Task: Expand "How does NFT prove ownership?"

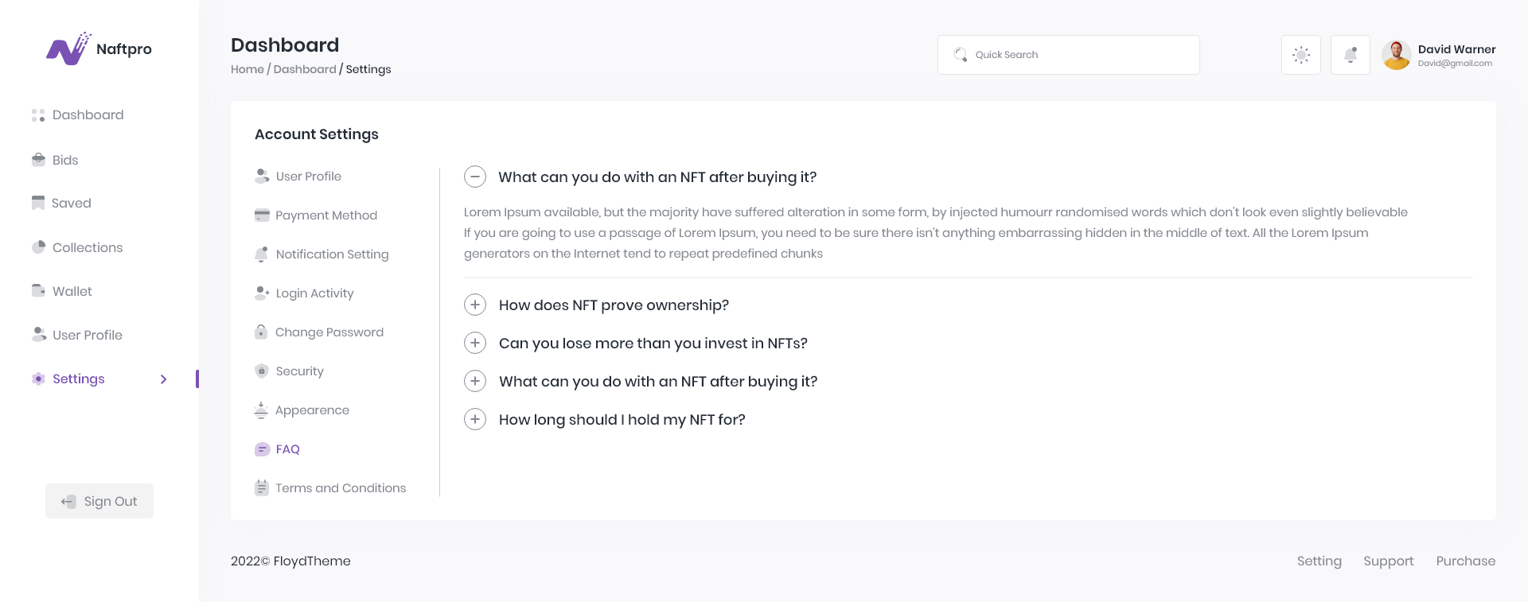Action: click(x=475, y=305)
